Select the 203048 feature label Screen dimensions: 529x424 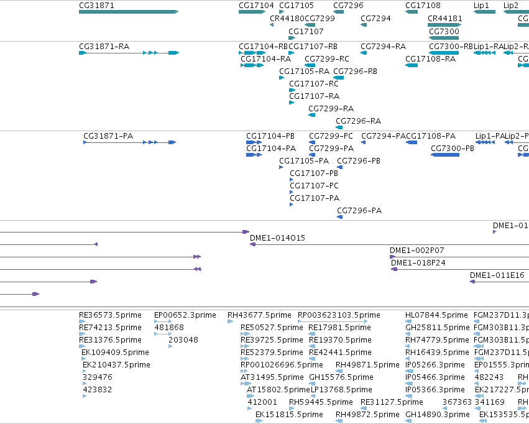point(183,339)
